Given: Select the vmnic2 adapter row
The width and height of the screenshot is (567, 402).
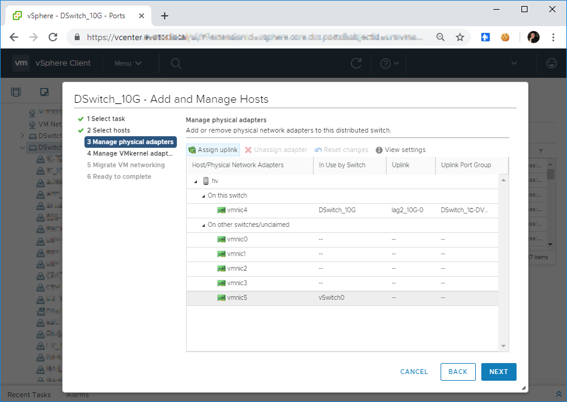Looking at the screenshot, I should click(342, 268).
